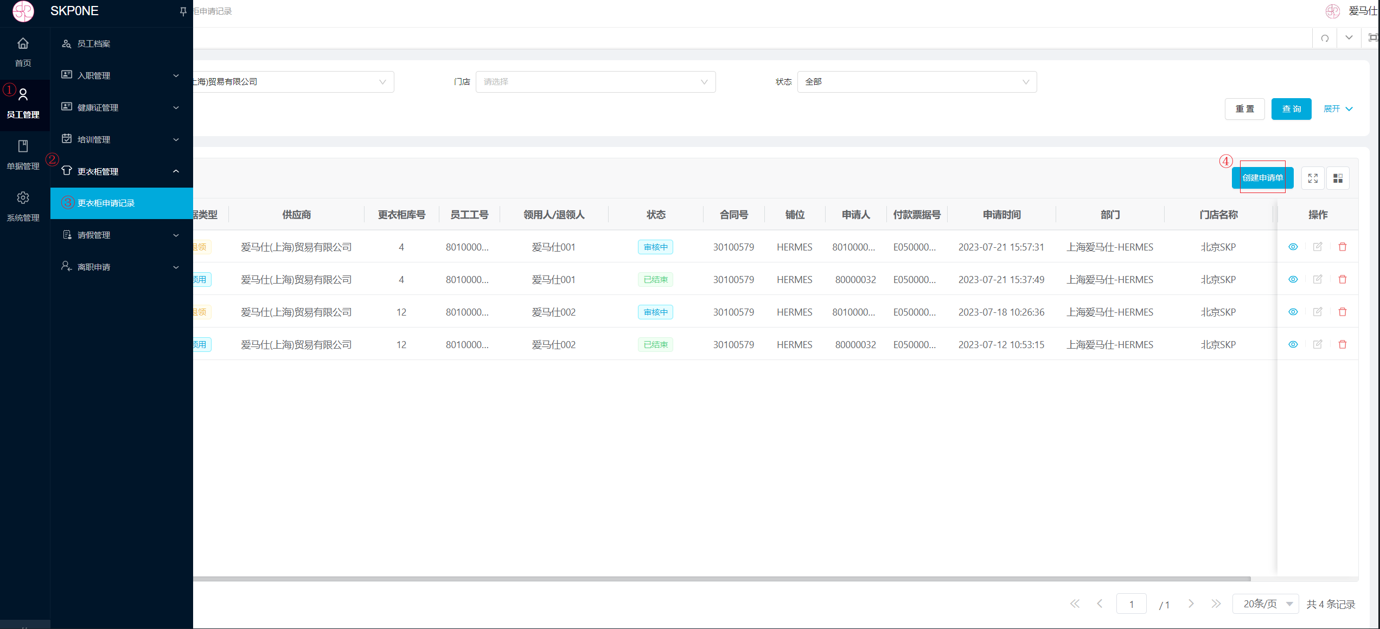Click the 付款票据号 column header

click(x=917, y=215)
